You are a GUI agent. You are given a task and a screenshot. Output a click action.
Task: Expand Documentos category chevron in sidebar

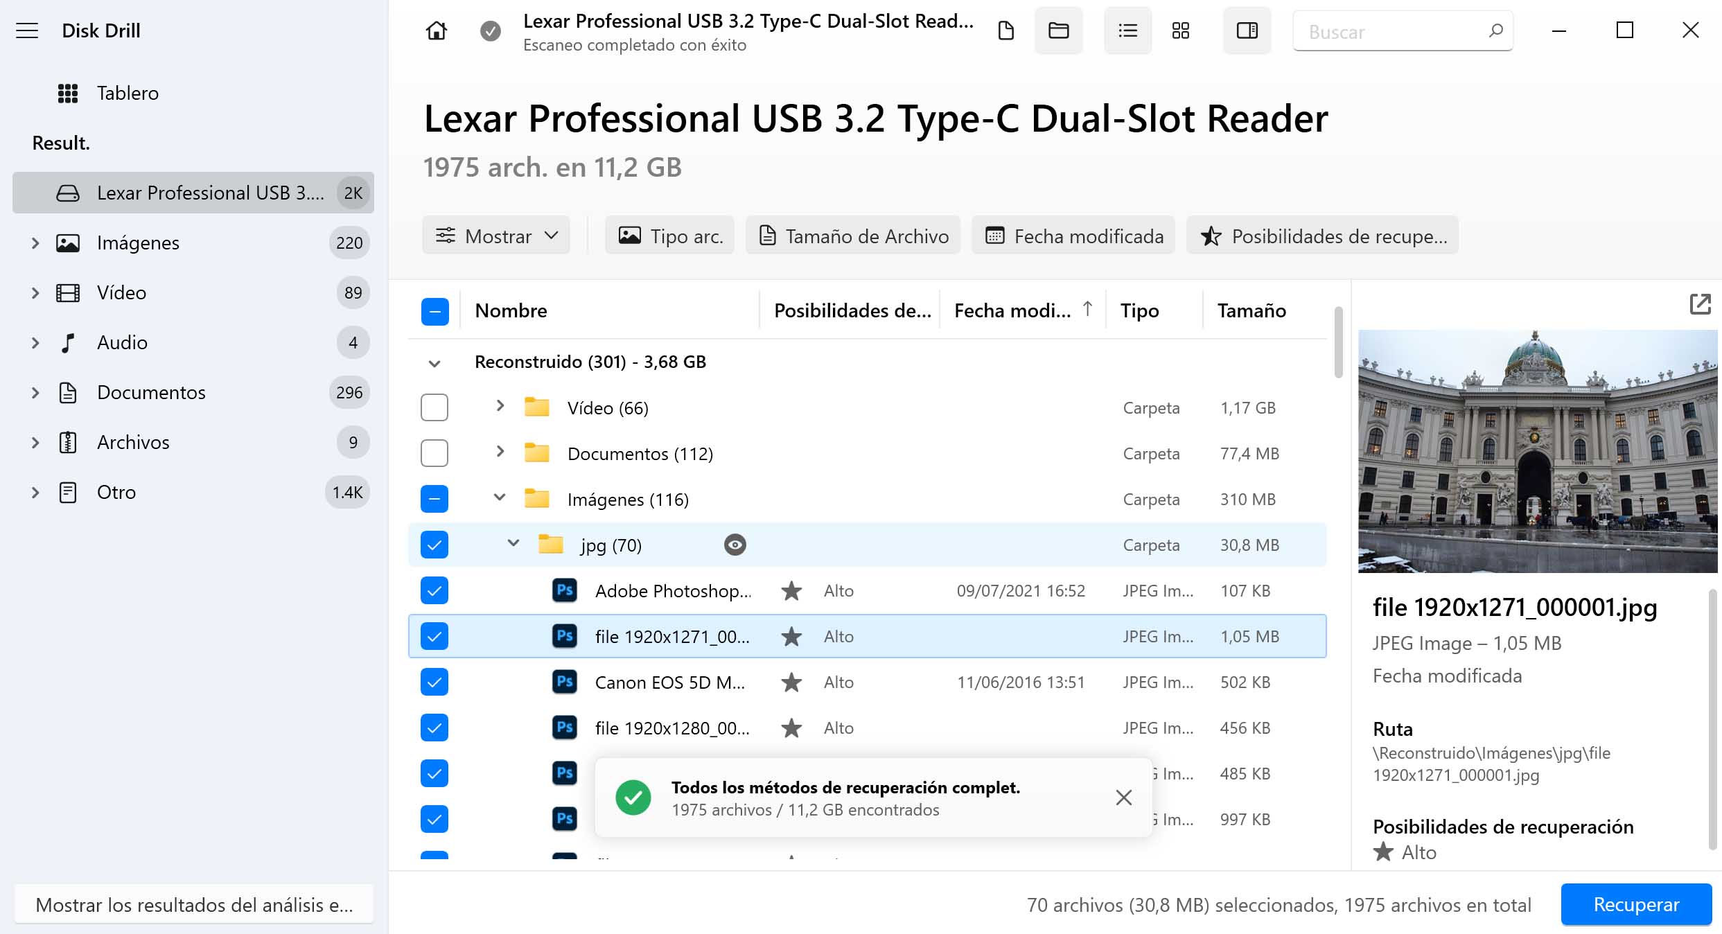pos(35,393)
